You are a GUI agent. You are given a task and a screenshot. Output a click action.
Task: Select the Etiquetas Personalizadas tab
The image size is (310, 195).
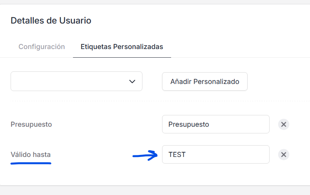[122, 47]
